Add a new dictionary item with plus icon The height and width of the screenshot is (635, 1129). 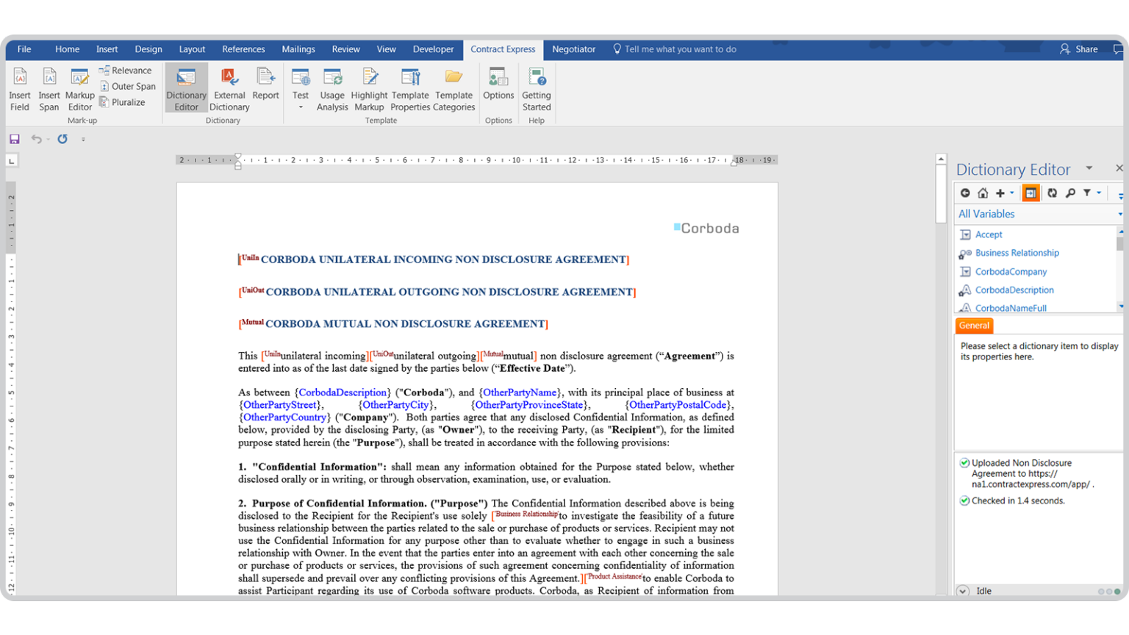pyautogui.click(x=1000, y=193)
